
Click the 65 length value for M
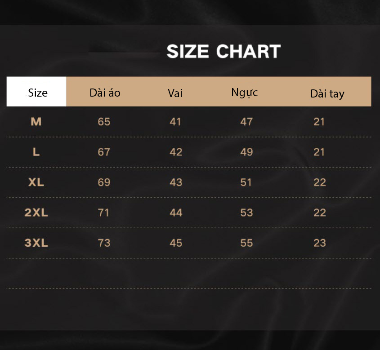(104, 121)
